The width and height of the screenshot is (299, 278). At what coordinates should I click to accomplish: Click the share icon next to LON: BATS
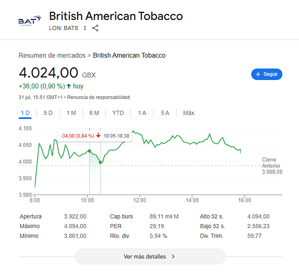click(95, 28)
